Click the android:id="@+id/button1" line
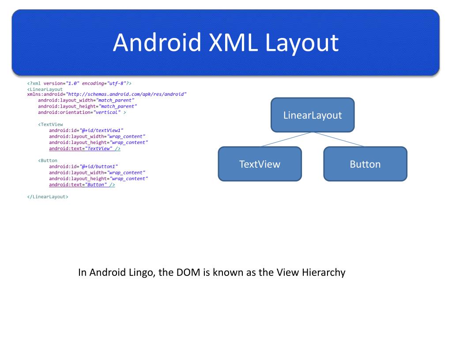The width and height of the screenshot is (452, 339). click(83, 166)
